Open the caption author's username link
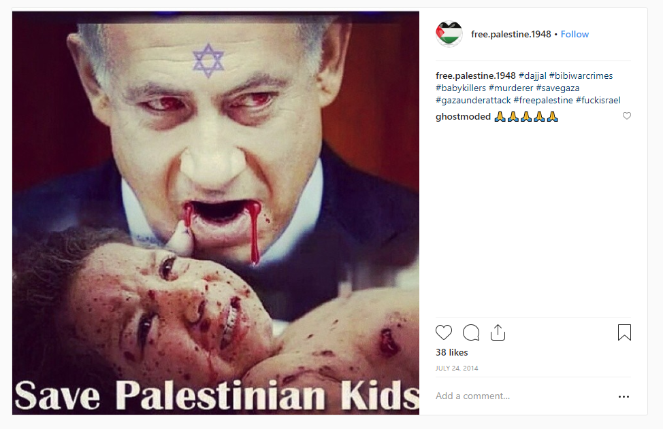This screenshot has width=663, height=429. [x=476, y=75]
